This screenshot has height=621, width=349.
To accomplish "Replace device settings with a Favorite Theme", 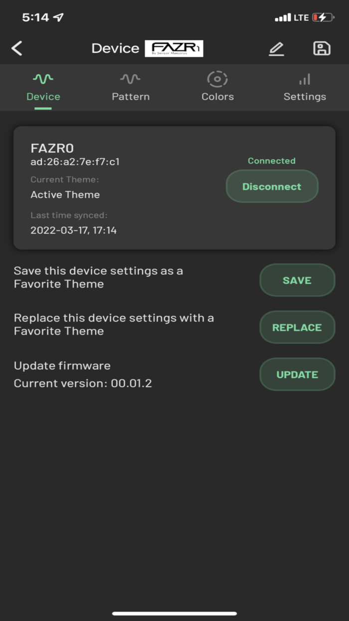I will (297, 327).
